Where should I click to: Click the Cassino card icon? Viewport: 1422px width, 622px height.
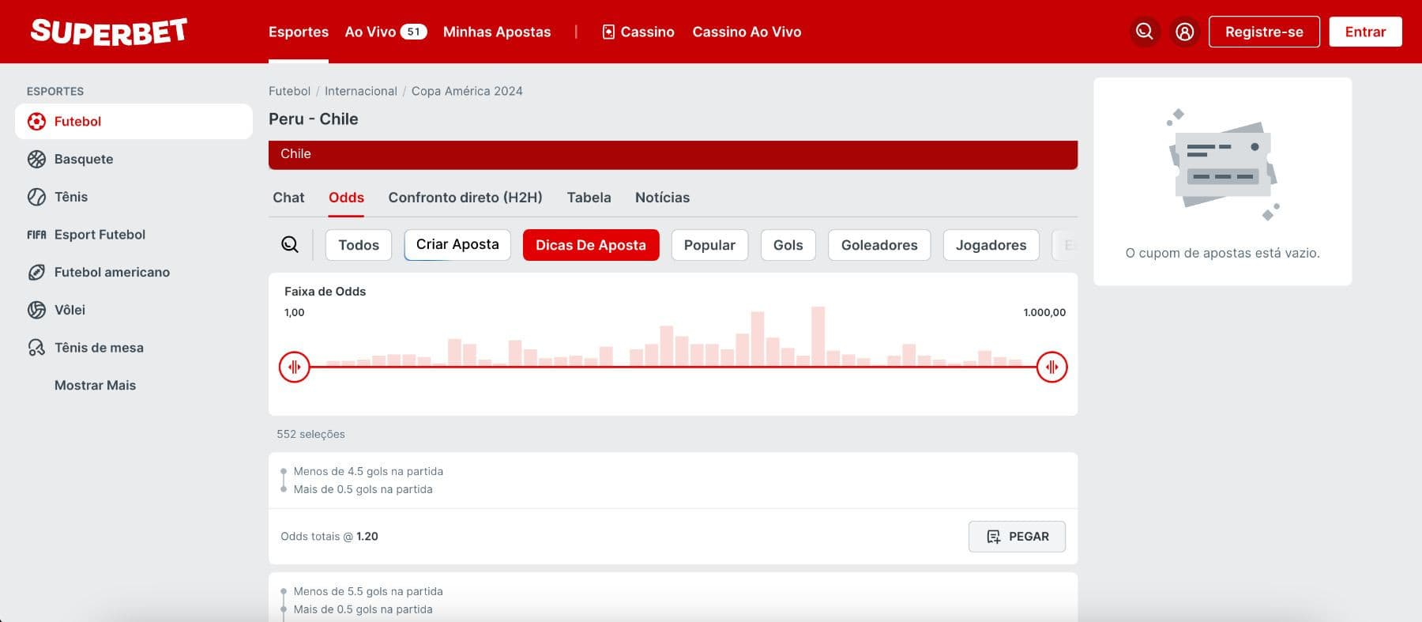(608, 32)
